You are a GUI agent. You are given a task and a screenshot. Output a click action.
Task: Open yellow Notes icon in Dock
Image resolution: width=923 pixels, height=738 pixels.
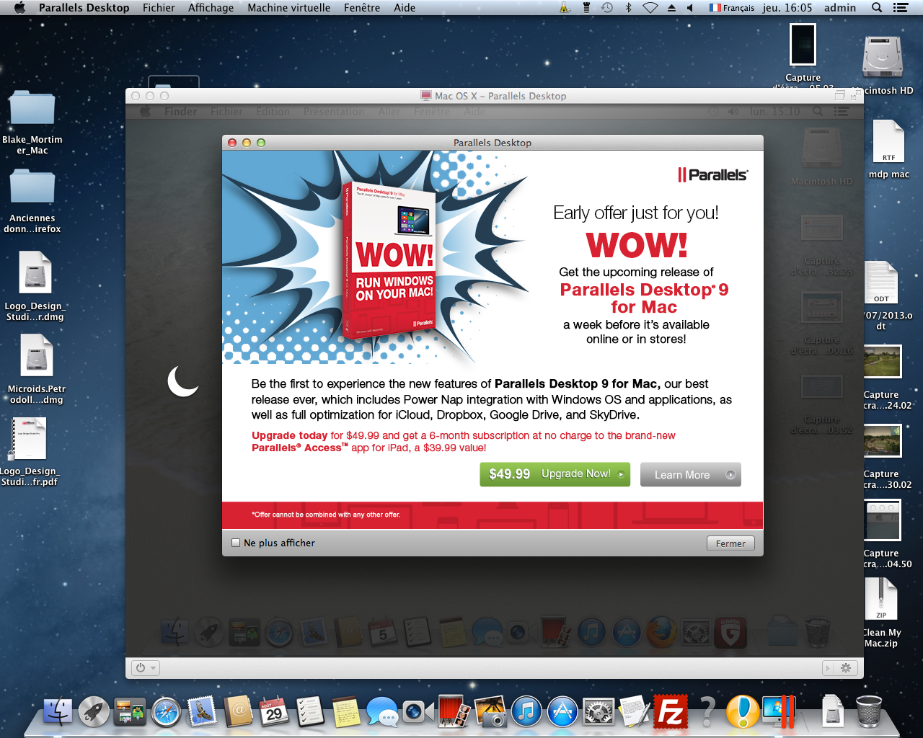point(346,711)
